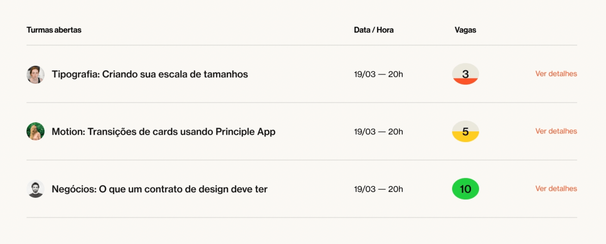Open "Negócios: O que um contrato de design deve ter"
The height and width of the screenshot is (244, 606).
[x=159, y=189]
